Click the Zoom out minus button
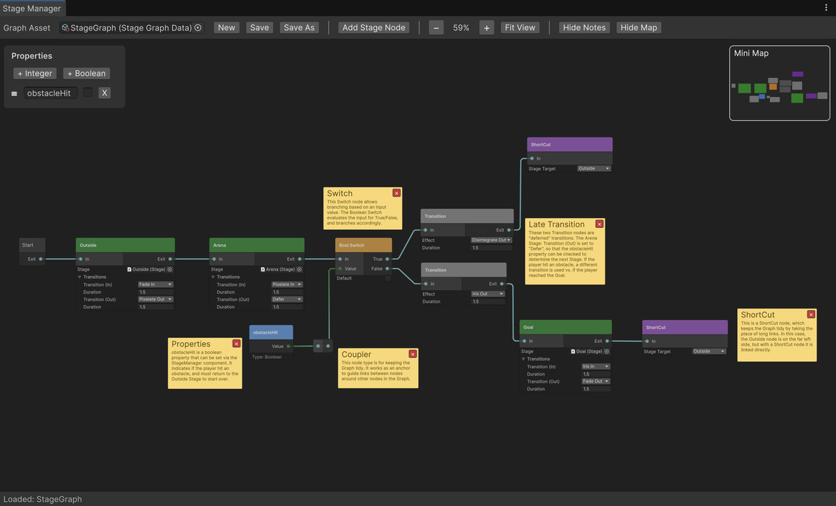The image size is (836, 506). click(x=436, y=28)
